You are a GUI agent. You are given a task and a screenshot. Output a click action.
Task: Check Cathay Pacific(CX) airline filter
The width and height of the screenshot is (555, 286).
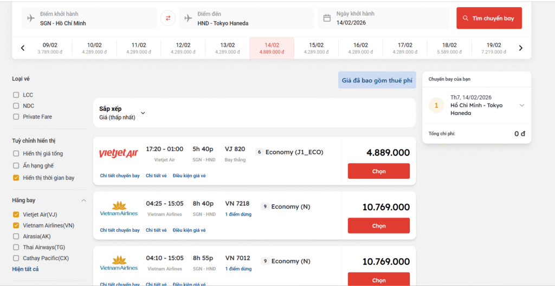click(16, 258)
